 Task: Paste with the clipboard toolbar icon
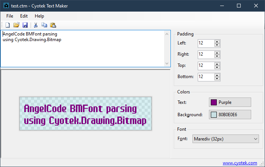point(53,25)
